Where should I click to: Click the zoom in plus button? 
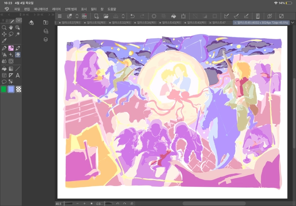84,203
